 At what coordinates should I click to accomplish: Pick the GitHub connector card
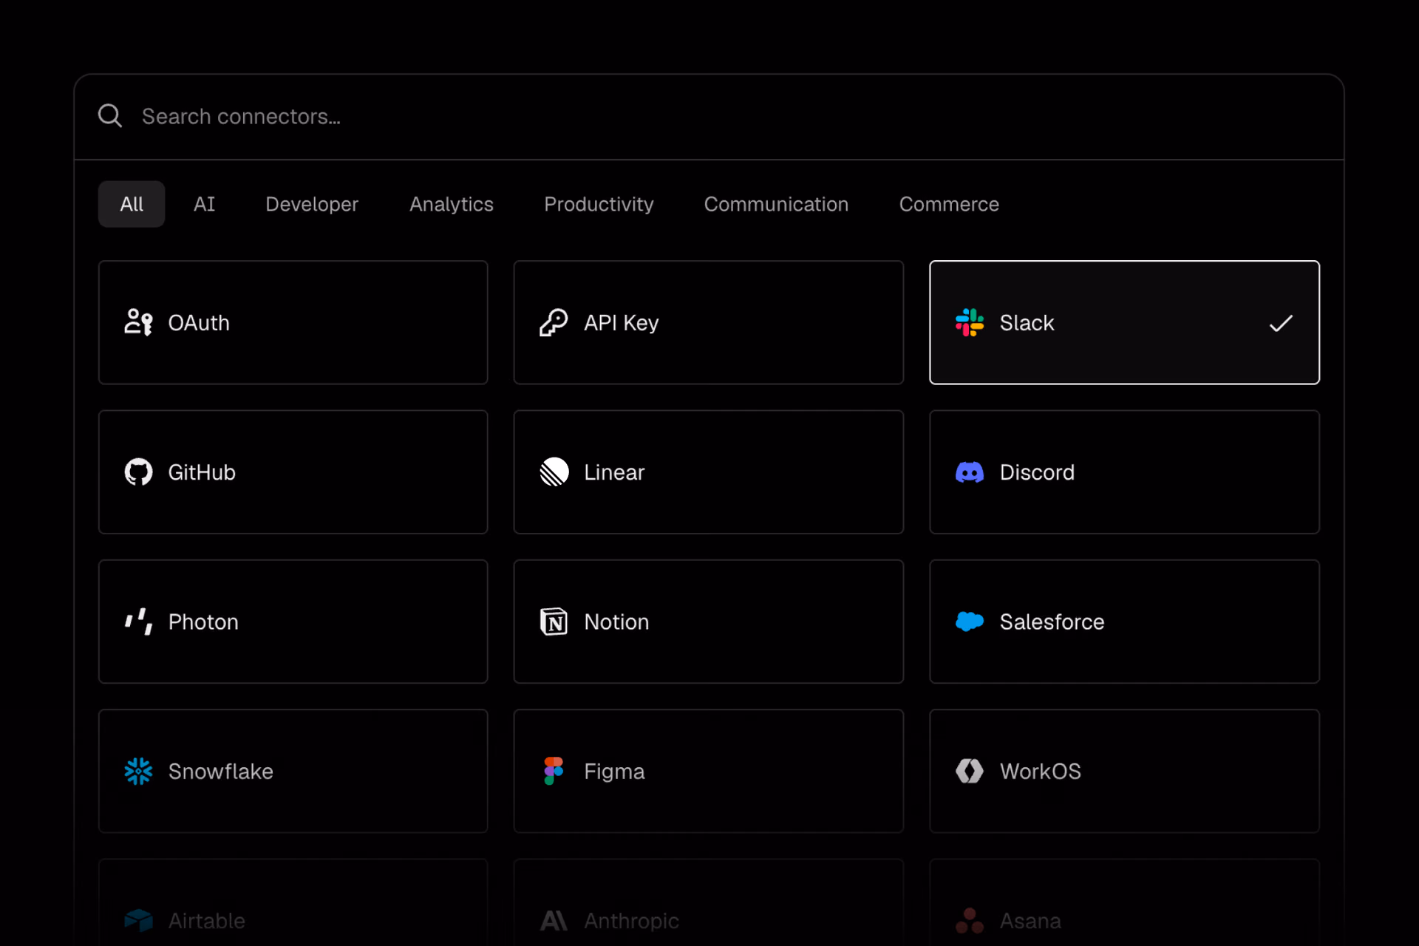click(293, 472)
